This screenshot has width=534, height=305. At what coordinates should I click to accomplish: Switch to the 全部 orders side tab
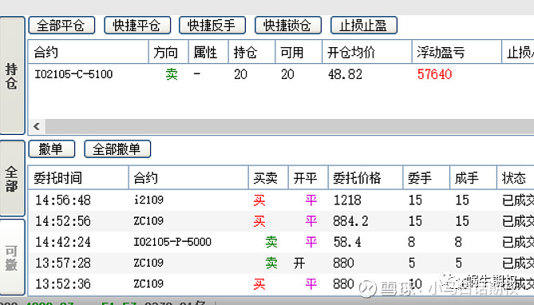click(12, 178)
